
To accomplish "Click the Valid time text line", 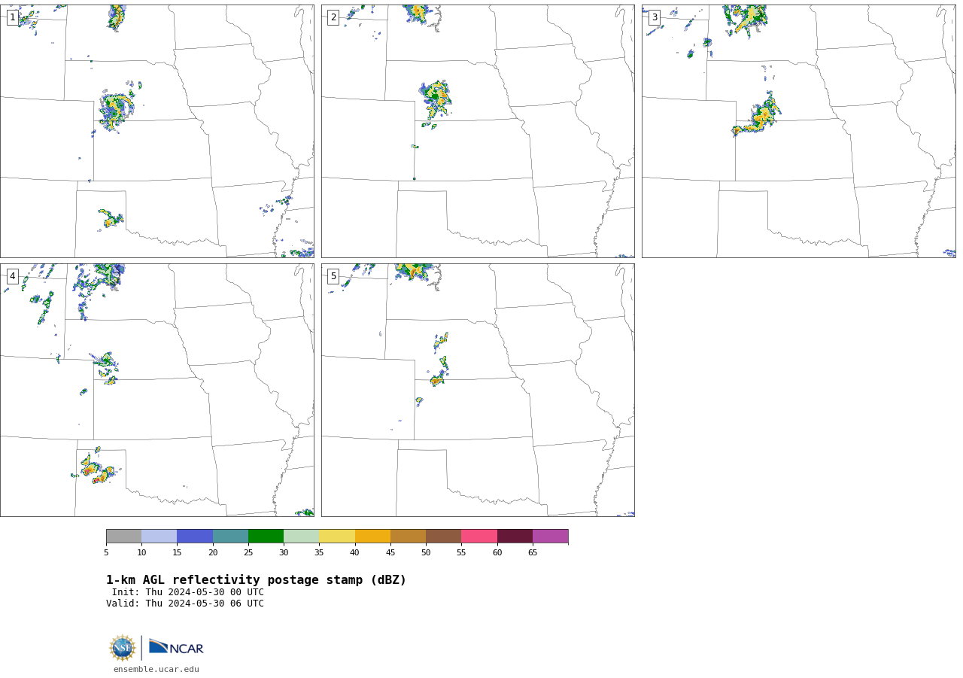I will [185, 604].
